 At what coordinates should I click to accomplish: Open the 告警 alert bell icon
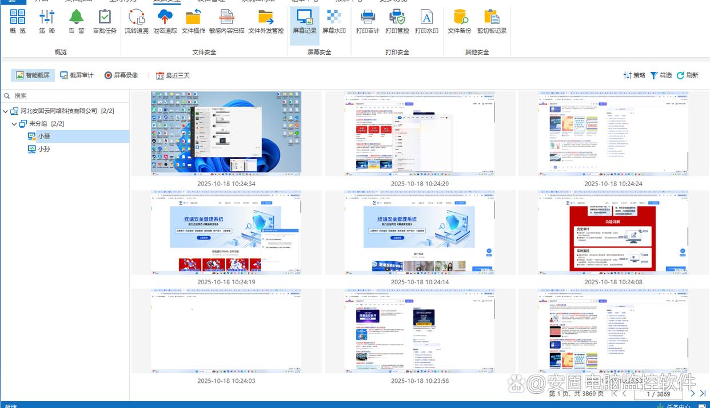(x=76, y=22)
